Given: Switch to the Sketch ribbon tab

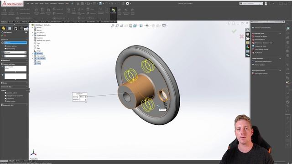Looking at the screenshot, I should [x=11, y=22].
